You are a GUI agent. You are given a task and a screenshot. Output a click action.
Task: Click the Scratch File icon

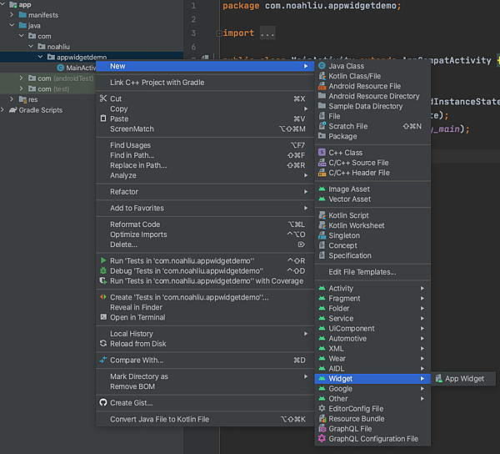tap(322, 126)
